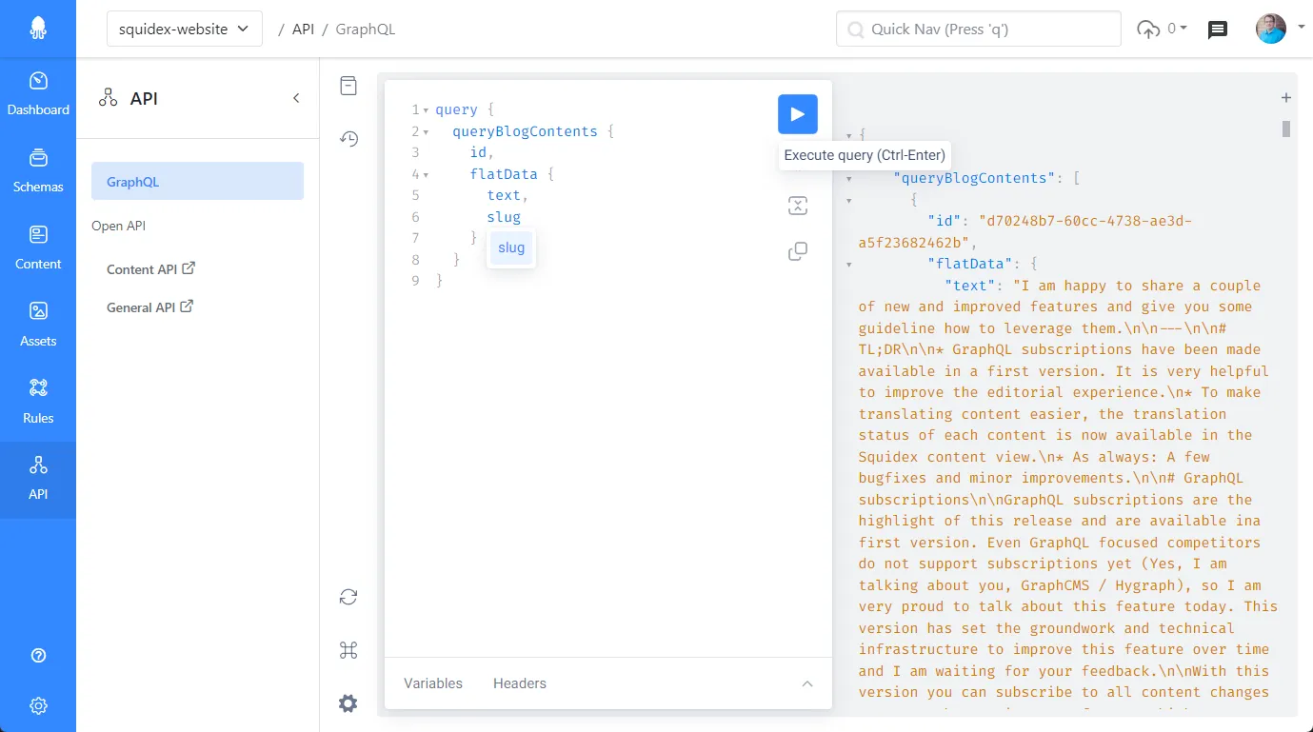The image size is (1313, 732).
Task: Copy the current query
Action: point(798,250)
